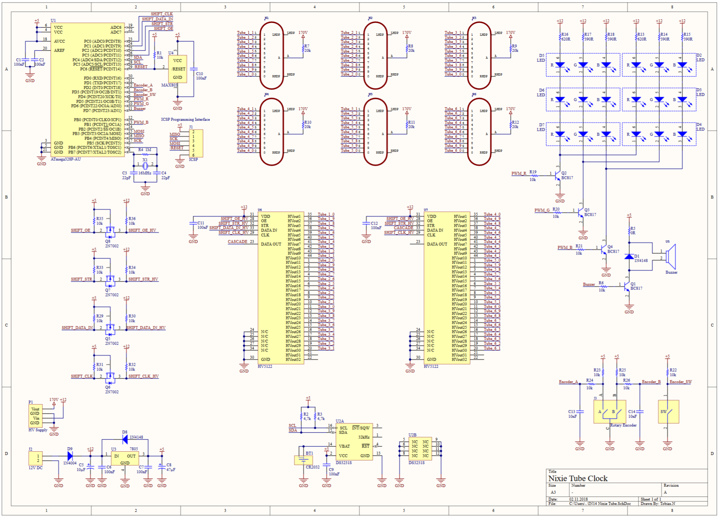This screenshot has width=720, height=517.
Task: Select the D5 RGB LED block
Action: point(583,65)
